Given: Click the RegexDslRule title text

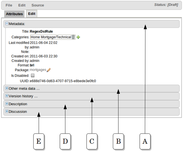Looking at the screenshot, I should click(x=41, y=32).
